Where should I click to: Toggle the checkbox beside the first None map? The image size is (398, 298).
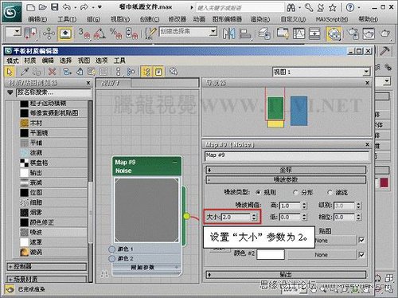pyautogui.click(x=361, y=240)
